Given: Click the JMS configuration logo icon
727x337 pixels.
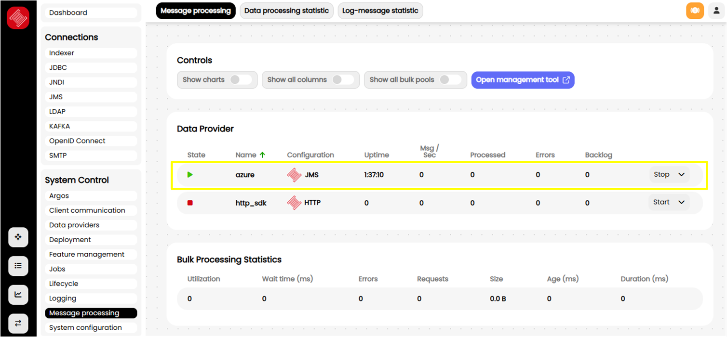Looking at the screenshot, I should tap(294, 175).
